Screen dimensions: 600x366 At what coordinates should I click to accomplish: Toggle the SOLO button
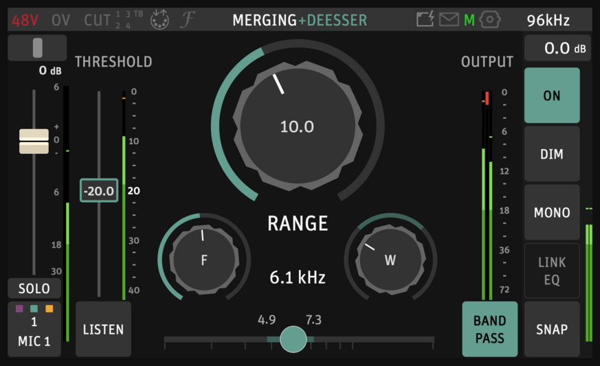34,288
